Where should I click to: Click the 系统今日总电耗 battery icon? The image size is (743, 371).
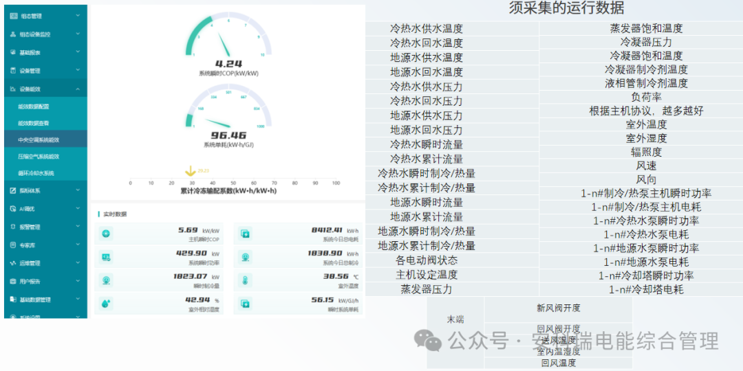[246, 234]
